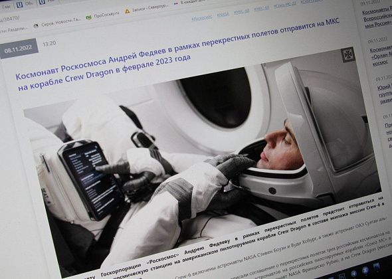Open sidebar news about «Орлан-М…» космос
Image resolution: width=392 pixels, height=279 pixels.
tap(381, 56)
